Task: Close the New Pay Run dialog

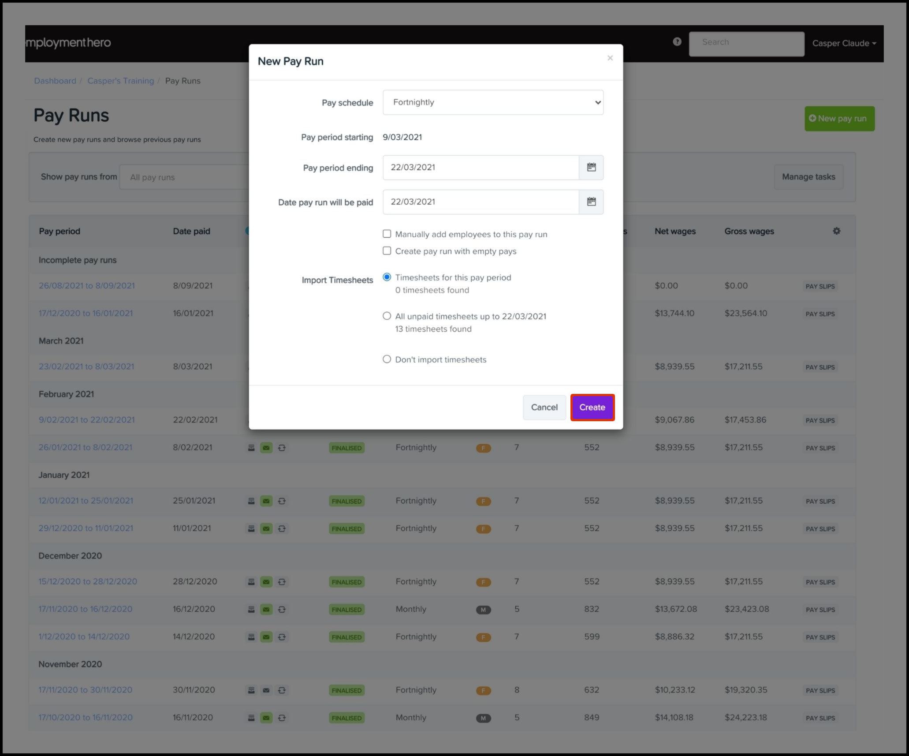Action: pyautogui.click(x=610, y=58)
